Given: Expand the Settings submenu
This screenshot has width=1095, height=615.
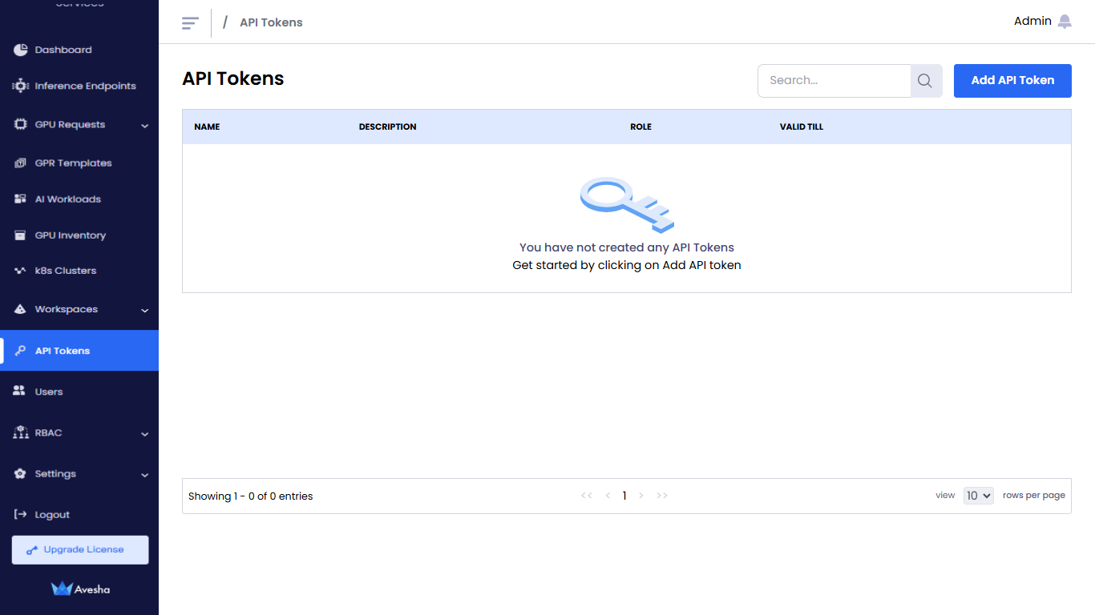Looking at the screenshot, I should (x=144, y=475).
